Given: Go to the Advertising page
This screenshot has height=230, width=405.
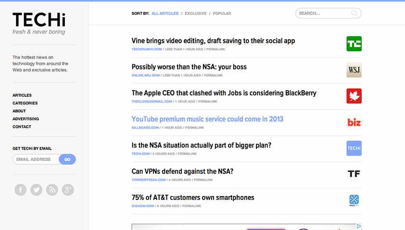Looking at the screenshot, I should point(26,119).
